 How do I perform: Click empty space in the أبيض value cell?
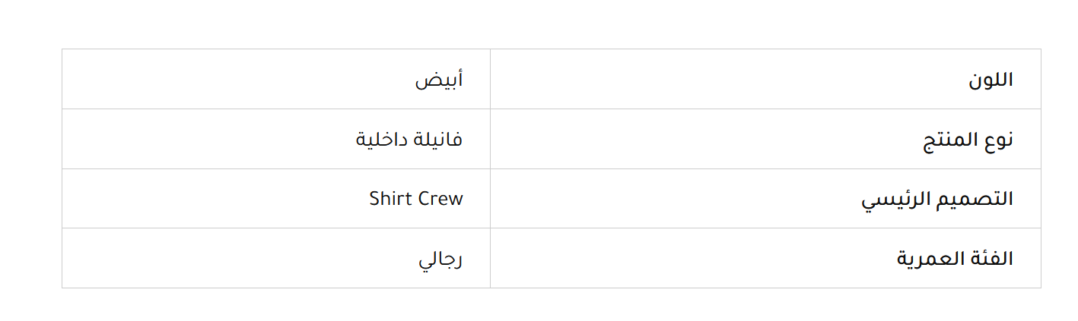pos(228,80)
